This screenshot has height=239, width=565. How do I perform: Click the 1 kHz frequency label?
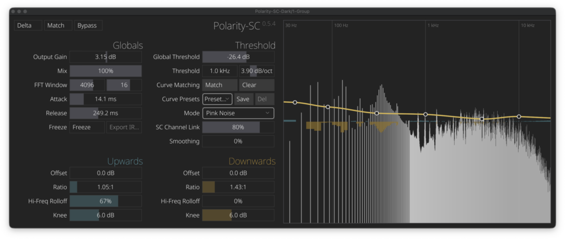click(433, 25)
